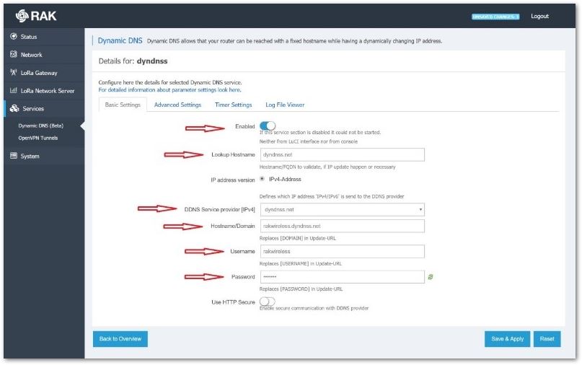The image size is (582, 365).
Task: Click the Back to Overview button
Action: click(x=120, y=338)
